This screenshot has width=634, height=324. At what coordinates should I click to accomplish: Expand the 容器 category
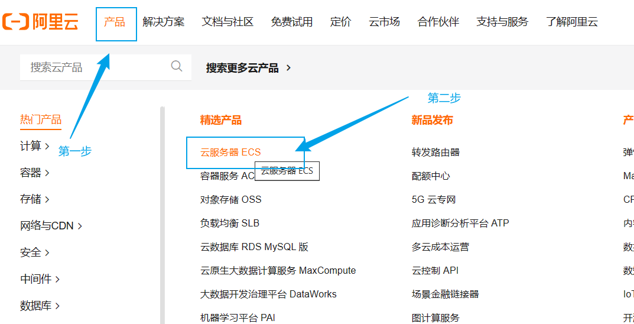click(x=35, y=173)
